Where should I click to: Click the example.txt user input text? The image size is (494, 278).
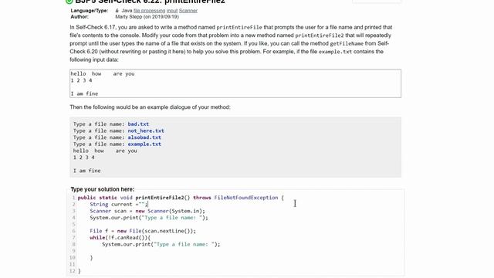tap(144, 144)
